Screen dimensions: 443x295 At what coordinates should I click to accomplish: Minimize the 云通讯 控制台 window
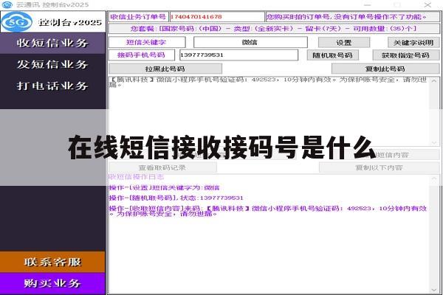(x=367, y=5)
